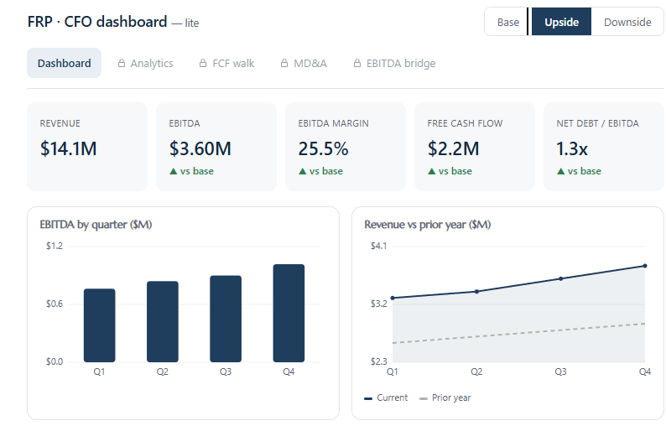Click the Q4 point on revenue line
This screenshot has width=666, height=426.
pyautogui.click(x=645, y=266)
